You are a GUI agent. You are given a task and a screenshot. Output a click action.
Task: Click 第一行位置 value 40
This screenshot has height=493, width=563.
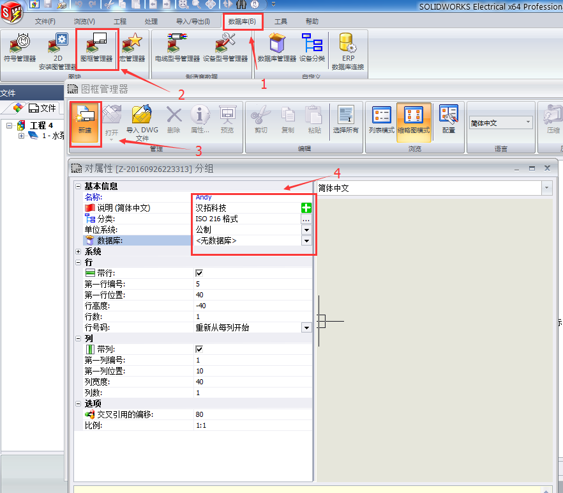click(x=253, y=295)
